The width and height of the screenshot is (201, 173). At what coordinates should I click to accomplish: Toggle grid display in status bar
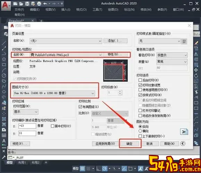[82, 169]
